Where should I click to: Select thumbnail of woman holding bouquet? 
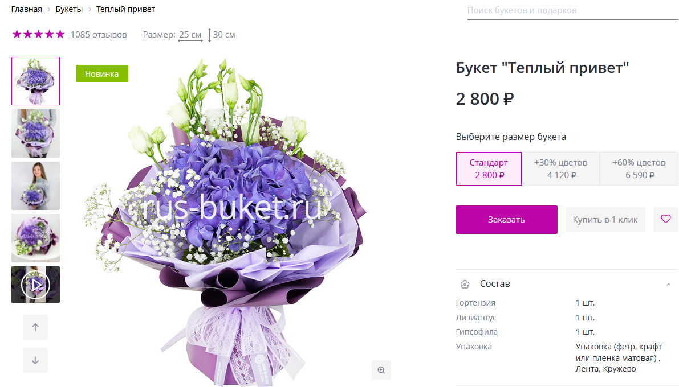tap(35, 186)
